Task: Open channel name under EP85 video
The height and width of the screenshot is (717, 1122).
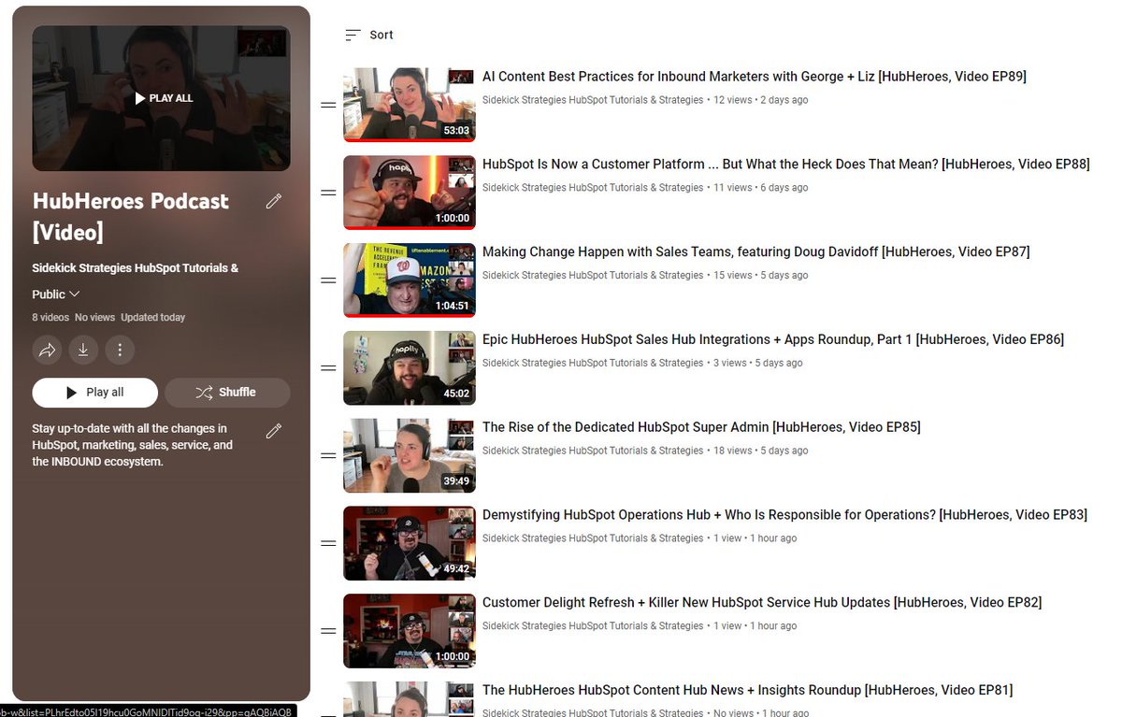Action: [593, 451]
